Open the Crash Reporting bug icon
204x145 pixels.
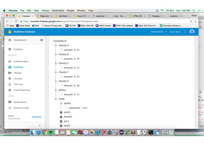click(10, 90)
